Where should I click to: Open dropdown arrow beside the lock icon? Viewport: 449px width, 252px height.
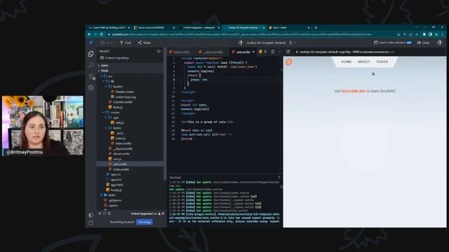[x=295, y=43]
